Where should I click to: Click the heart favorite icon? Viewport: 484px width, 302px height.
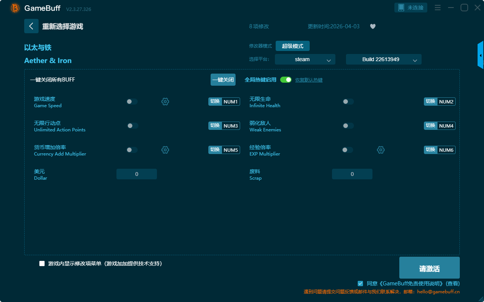[x=372, y=26]
